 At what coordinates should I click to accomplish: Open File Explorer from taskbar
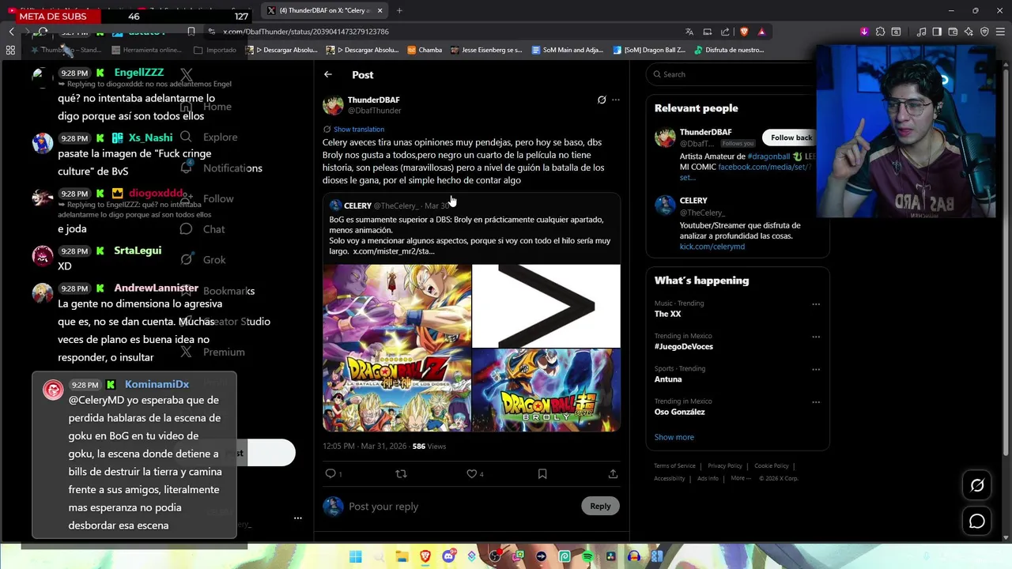pyautogui.click(x=402, y=556)
